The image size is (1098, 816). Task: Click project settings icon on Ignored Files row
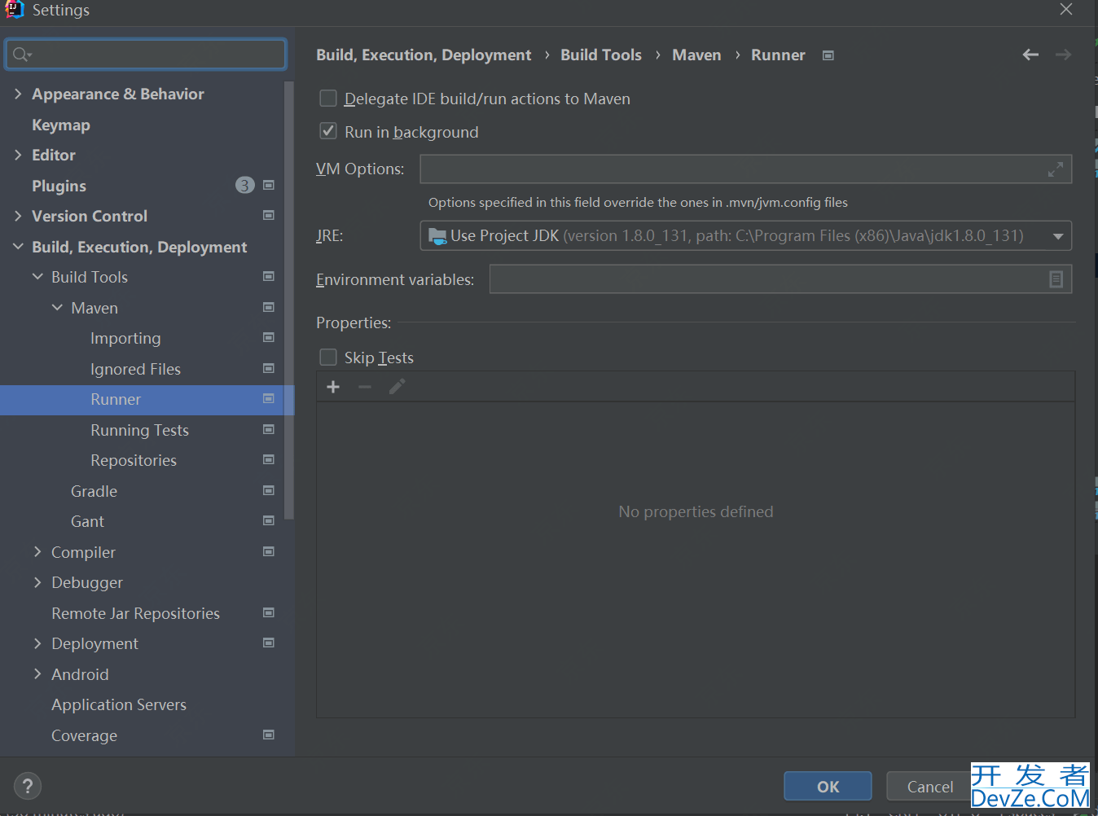click(x=269, y=369)
